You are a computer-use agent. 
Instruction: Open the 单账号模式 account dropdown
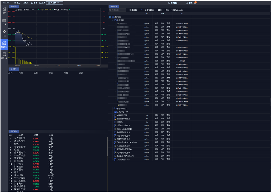(55, 3)
